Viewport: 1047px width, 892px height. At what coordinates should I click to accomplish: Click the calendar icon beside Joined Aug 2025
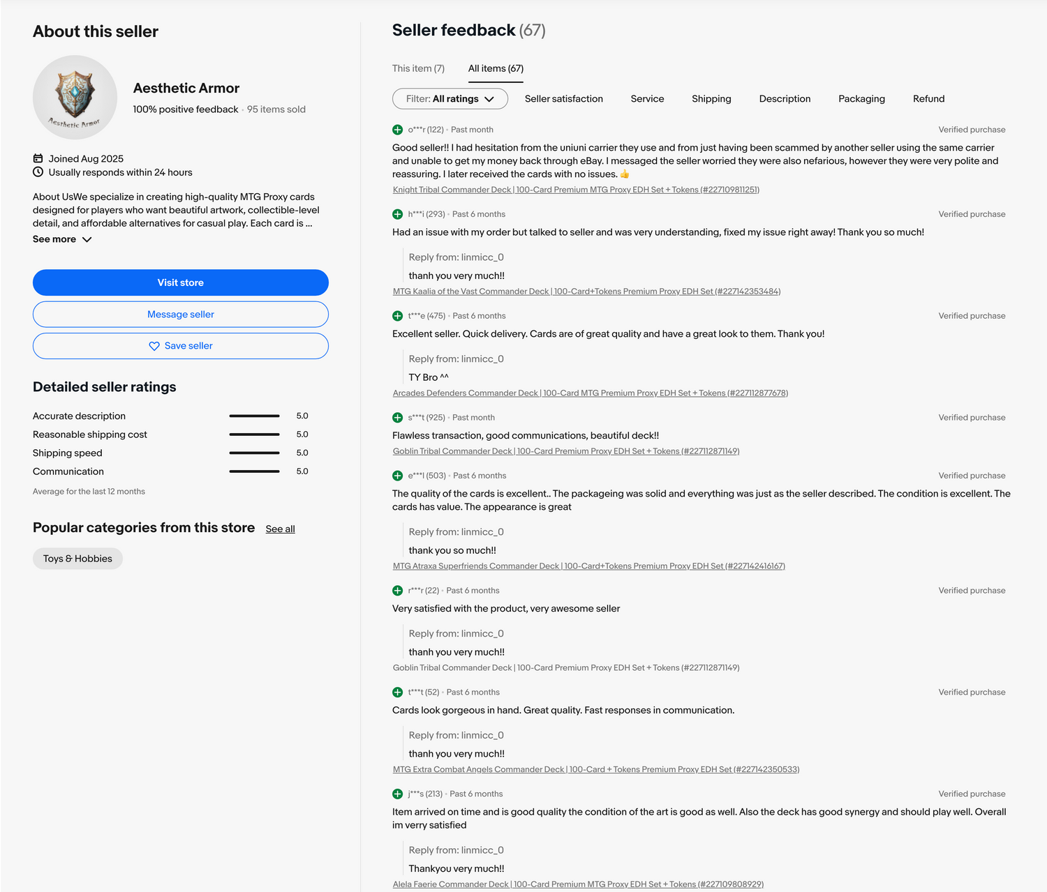tap(38, 158)
